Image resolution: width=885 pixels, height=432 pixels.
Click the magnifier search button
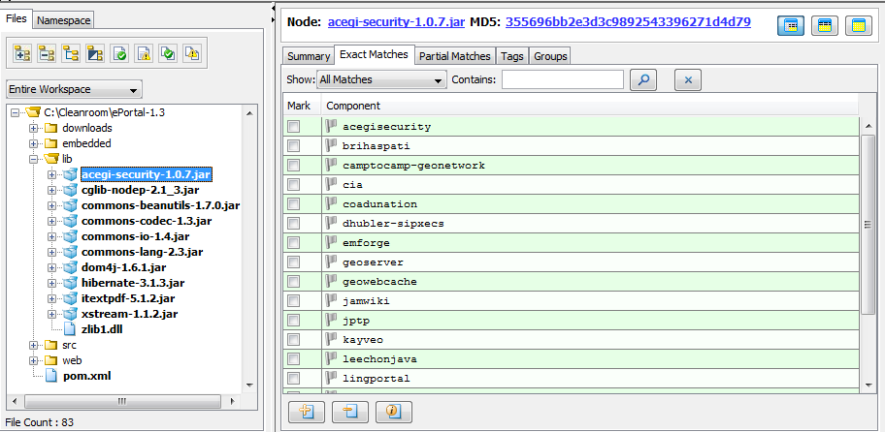(x=644, y=80)
